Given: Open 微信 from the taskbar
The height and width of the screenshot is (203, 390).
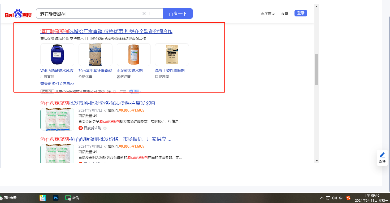Looking at the screenshot, I should point(72,198).
